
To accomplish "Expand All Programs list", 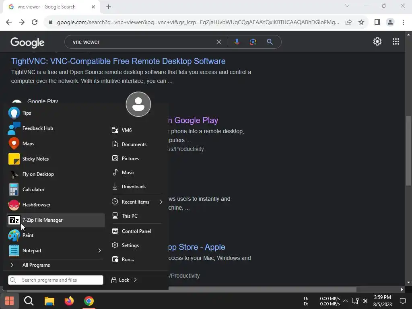I will [x=56, y=265].
